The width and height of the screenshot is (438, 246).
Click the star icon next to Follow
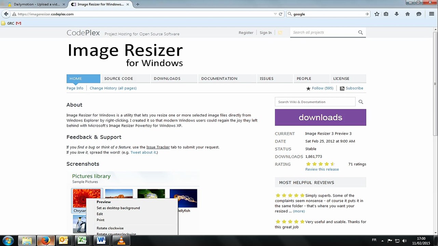[x=308, y=88]
